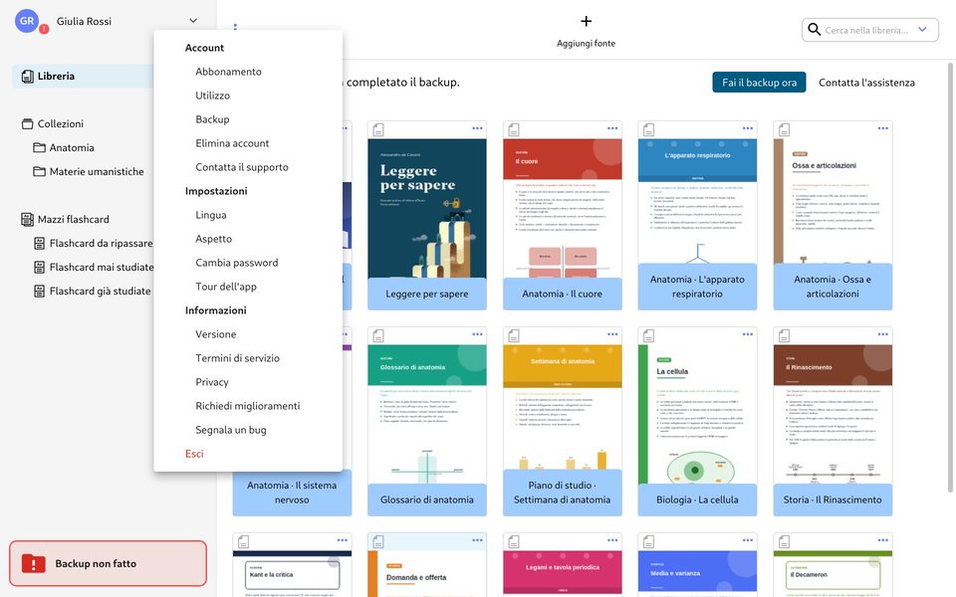Expand the search options dropdown arrow

(922, 29)
